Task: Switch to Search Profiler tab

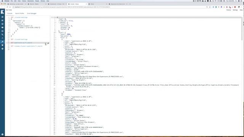Action: coord(19,14)
